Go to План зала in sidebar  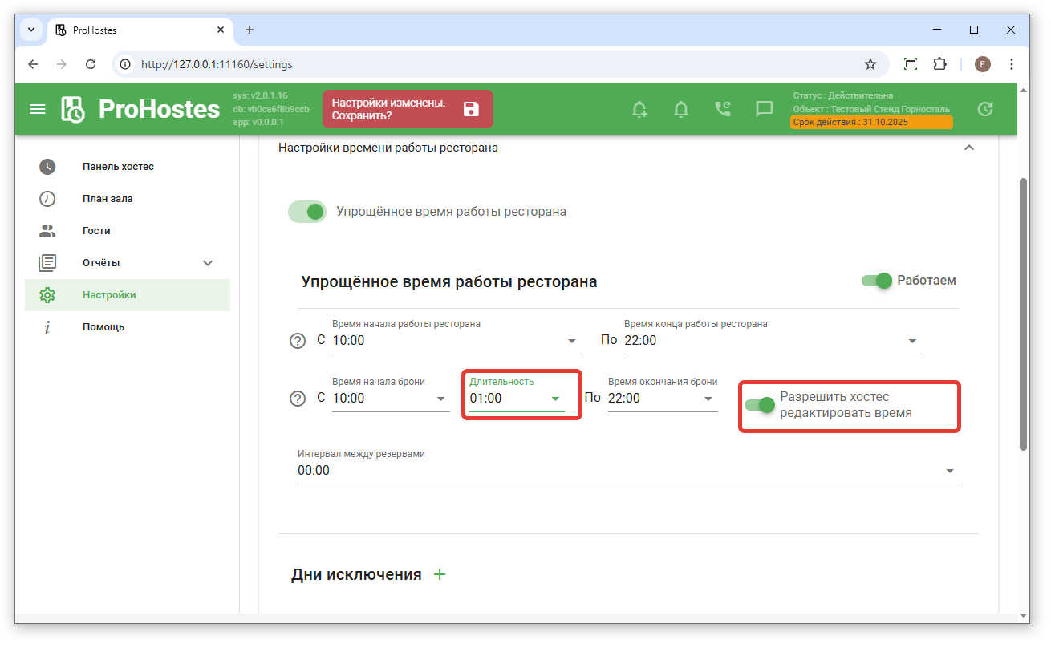(x=108, y=199)
